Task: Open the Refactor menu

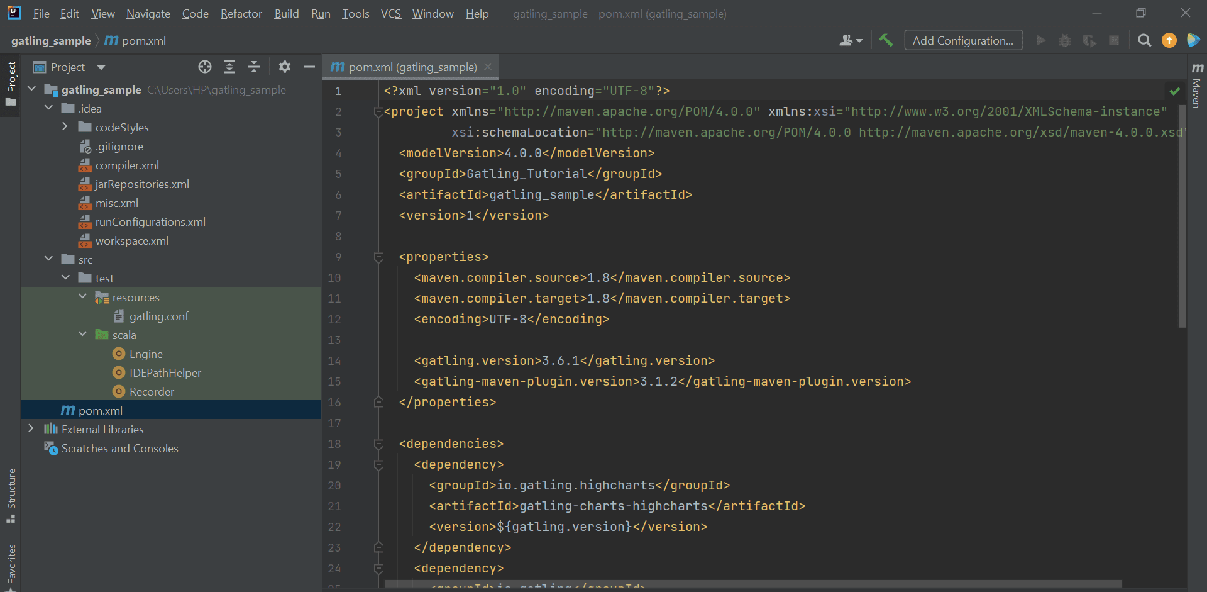Action: click(241, 13)
